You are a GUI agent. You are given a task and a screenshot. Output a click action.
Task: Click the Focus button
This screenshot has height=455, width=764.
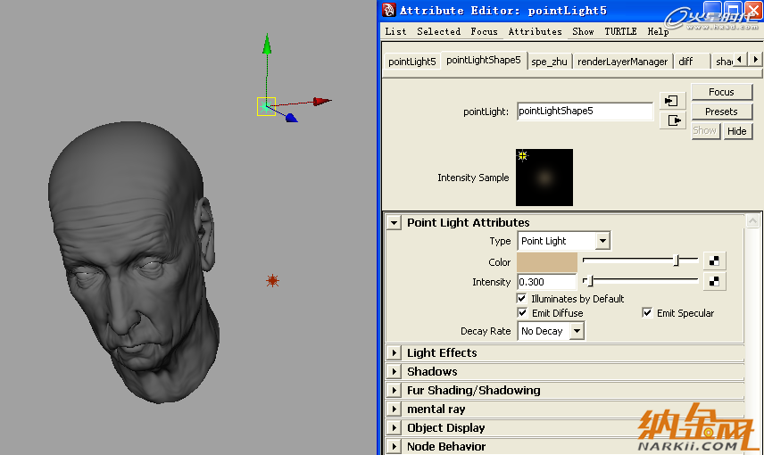point(722,92)
